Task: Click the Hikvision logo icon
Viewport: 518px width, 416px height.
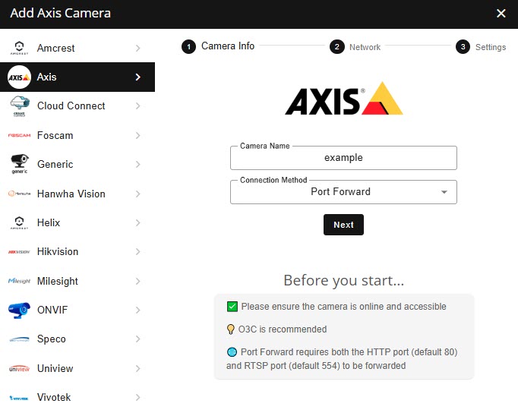Action: point(19,252)
